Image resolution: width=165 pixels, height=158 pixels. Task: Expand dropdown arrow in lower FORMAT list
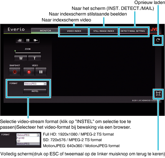(x=38, y=135)
